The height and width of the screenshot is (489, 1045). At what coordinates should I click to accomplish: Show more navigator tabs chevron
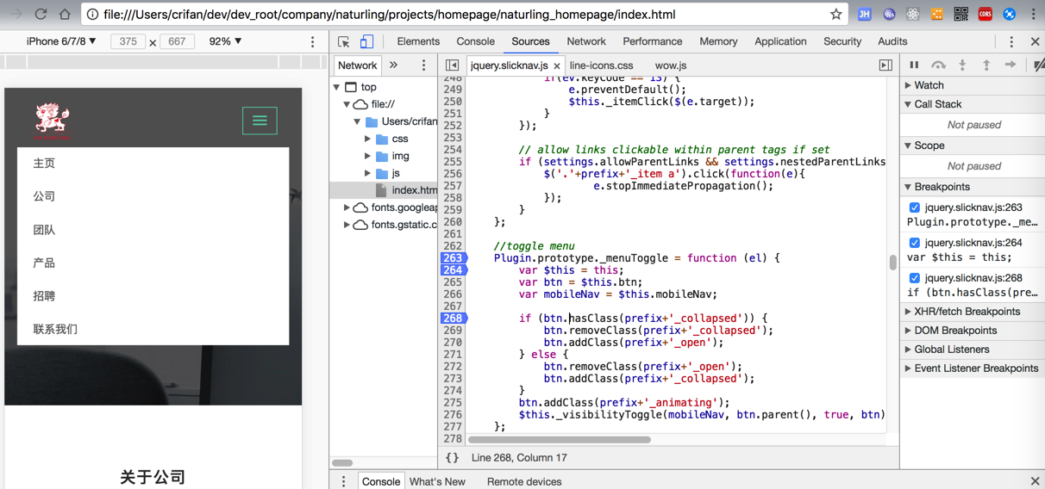[x=393, y=65]
